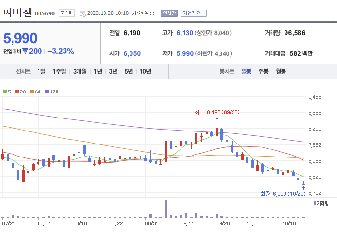This screenshot has height=236, width=337.
Task: Click the 10/16 date axis label
Action: tap(289, 223)
